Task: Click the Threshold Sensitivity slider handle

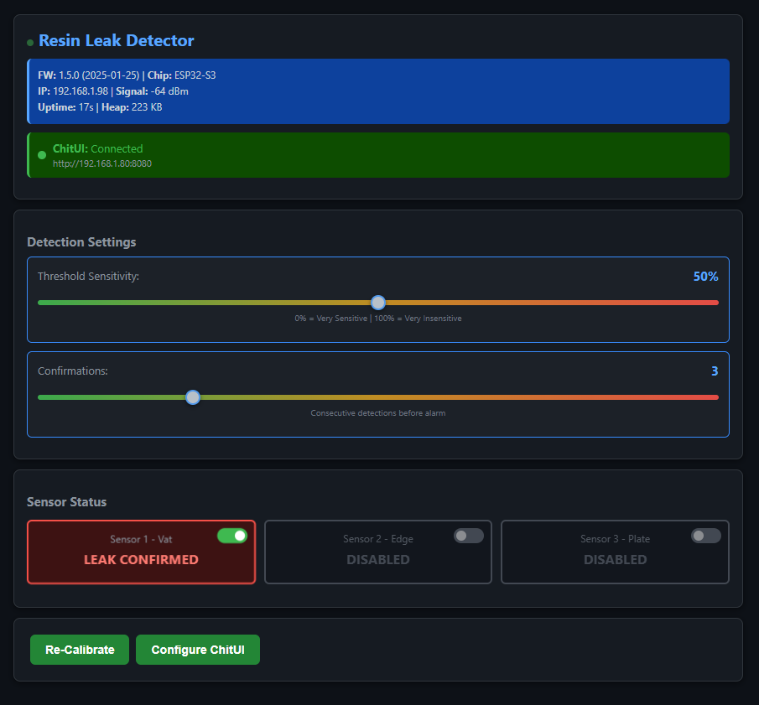Action: coord(378,303)
